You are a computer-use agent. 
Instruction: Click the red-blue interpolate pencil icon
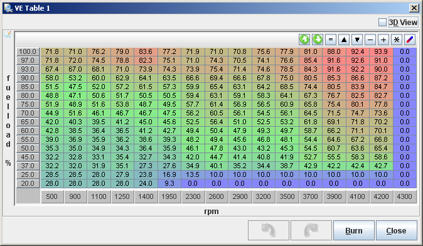(410, 40)
